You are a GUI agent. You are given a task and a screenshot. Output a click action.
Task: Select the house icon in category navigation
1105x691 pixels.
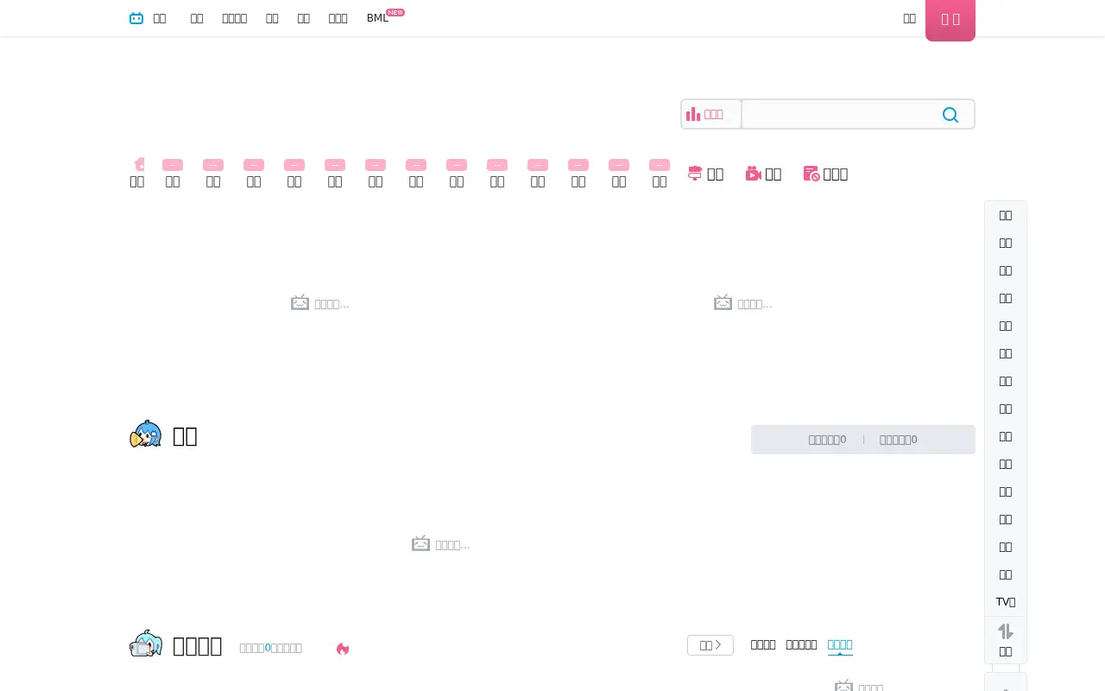(x=138, y=164)
